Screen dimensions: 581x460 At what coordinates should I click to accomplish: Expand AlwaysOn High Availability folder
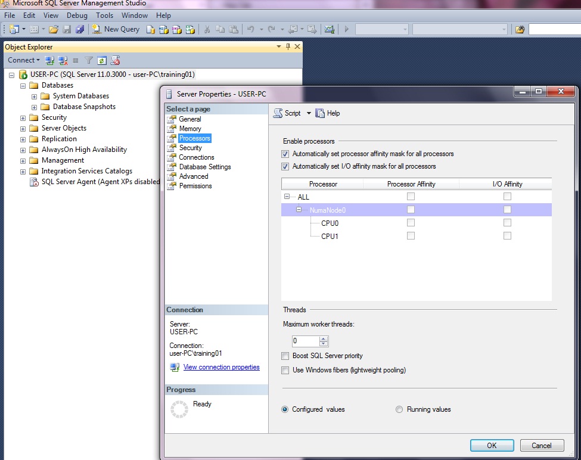click(x=23, y=150)
